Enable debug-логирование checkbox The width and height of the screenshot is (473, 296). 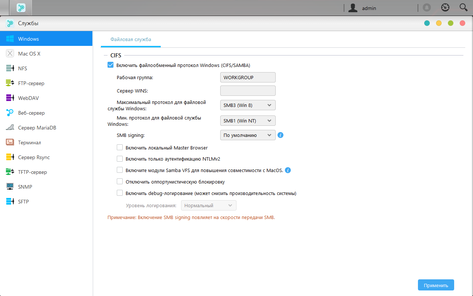(120, 193)
